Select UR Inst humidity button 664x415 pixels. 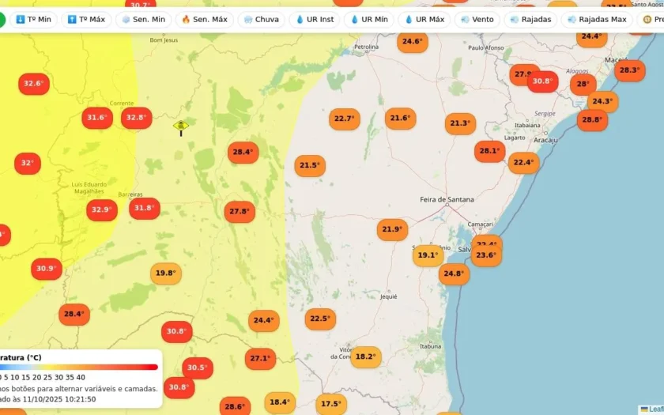[315, 20]
